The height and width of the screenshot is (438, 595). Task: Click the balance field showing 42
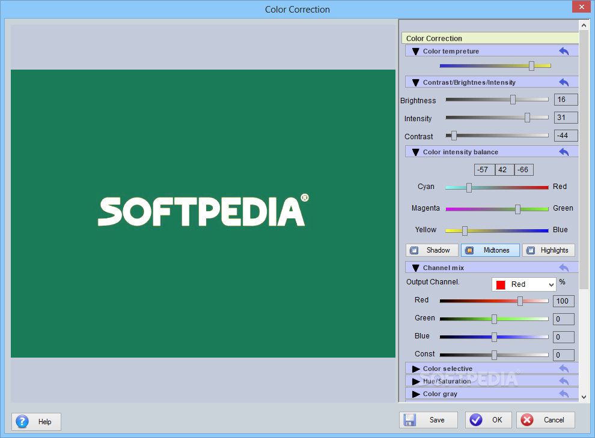pyautogui.click(x=504, y=170)
